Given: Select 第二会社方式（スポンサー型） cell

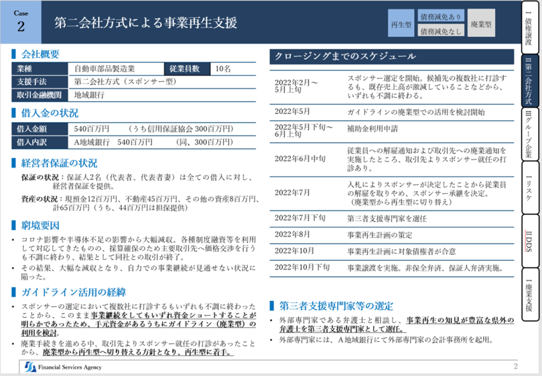Looking at the screenshot, I should pos(161,82).
